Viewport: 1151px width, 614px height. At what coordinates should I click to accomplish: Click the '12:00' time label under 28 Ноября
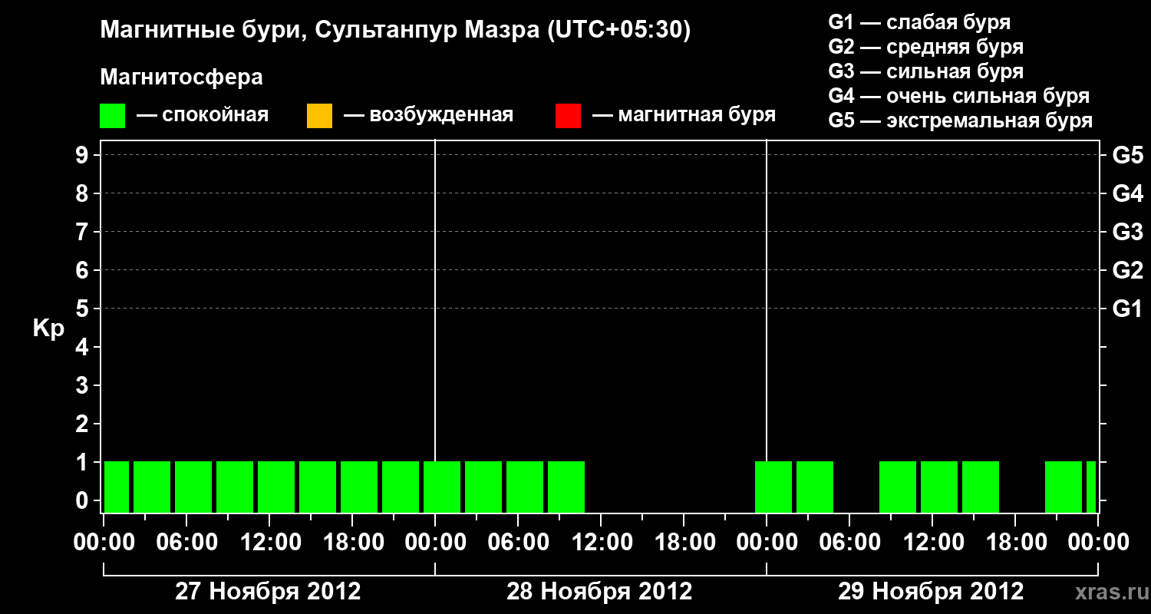[601, 542]
